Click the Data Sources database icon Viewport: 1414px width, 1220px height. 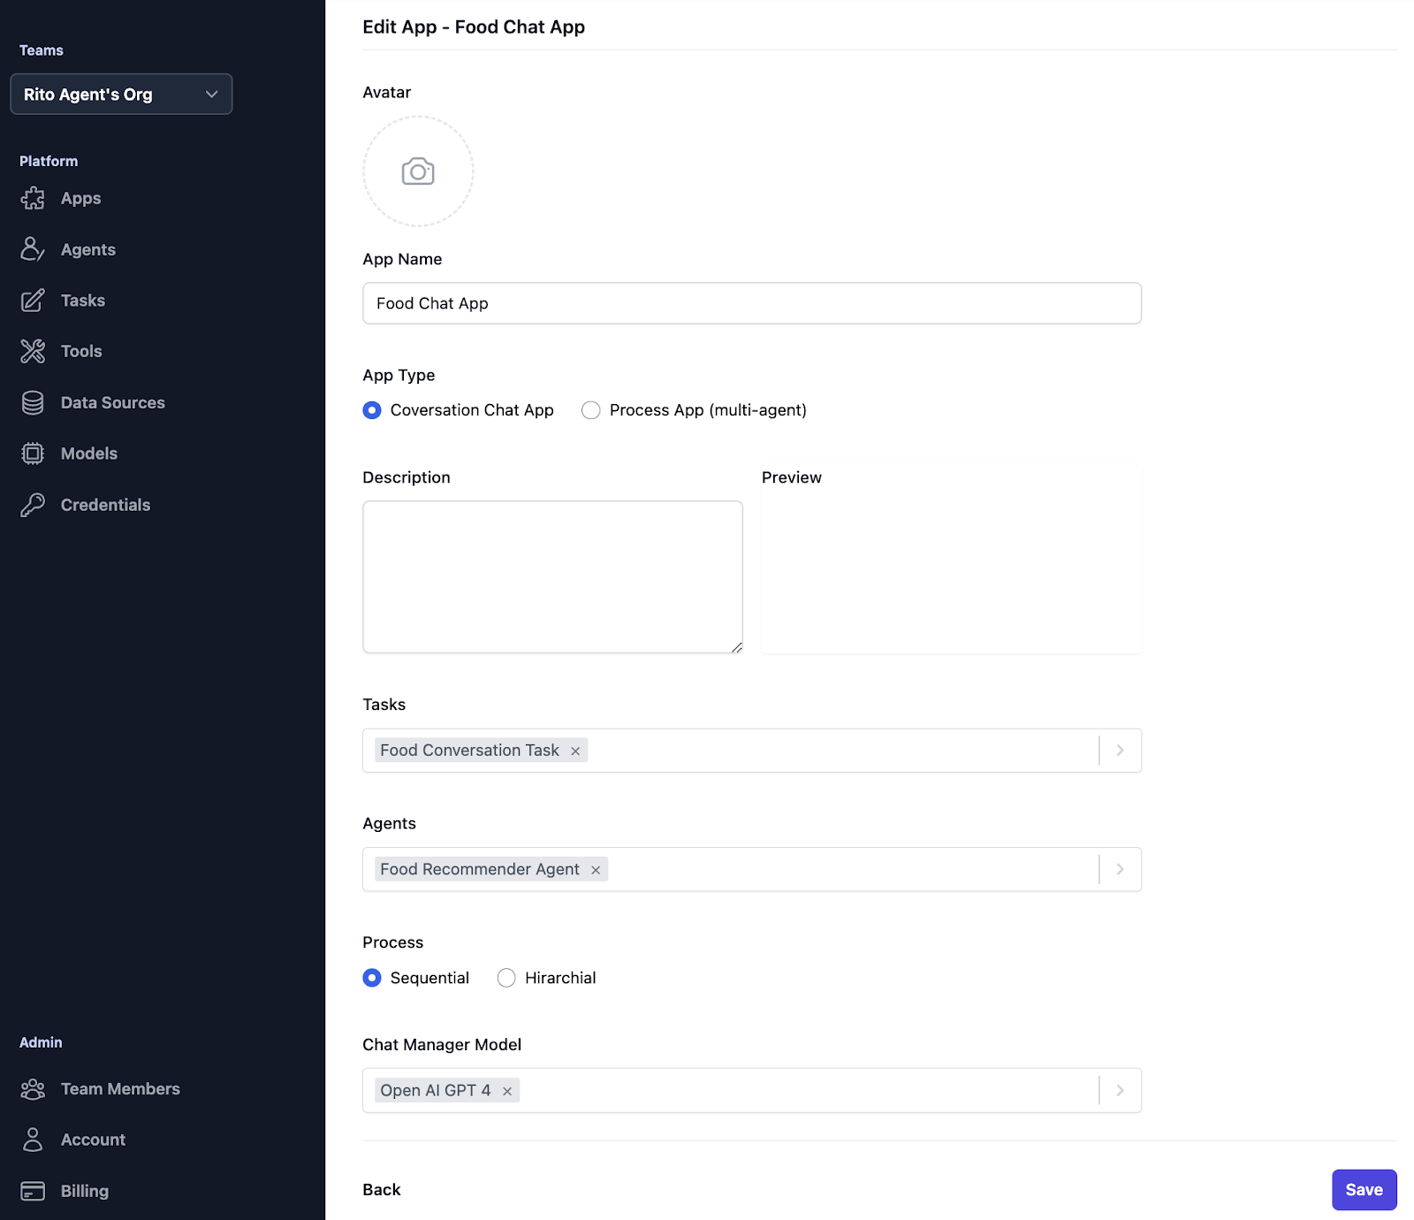(33, 402)
